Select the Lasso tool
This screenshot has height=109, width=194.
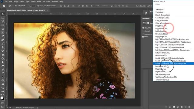pos(3,21)
